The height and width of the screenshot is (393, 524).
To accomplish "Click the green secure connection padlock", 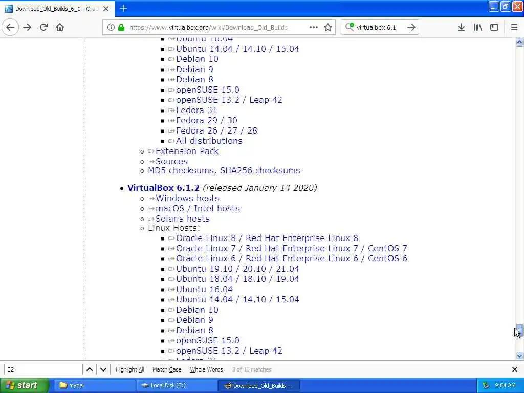I will pyautogui.click(x=121, y=27).
